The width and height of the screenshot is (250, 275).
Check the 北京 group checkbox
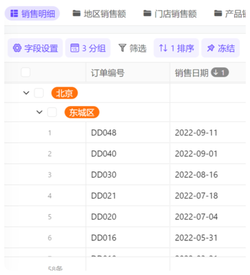[x=39, y=93]
